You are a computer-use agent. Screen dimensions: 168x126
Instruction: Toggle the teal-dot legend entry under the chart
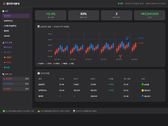pyautogui.click(x=72, y=64)
